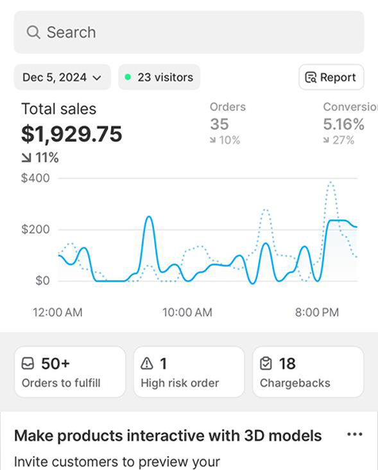Open the Dec 5, 2024 date dropdown

tap(62, 77)
